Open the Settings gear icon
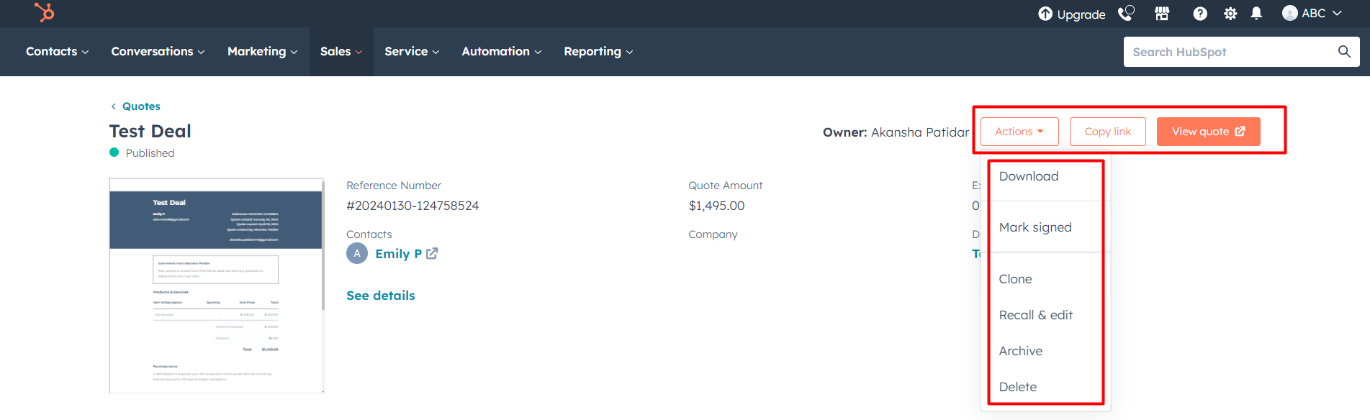This screenshot has height=420, width=1370. [x=1230, y=14]
